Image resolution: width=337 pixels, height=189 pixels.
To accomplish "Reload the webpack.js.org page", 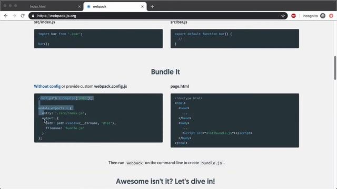I will [x=23, y=16].
